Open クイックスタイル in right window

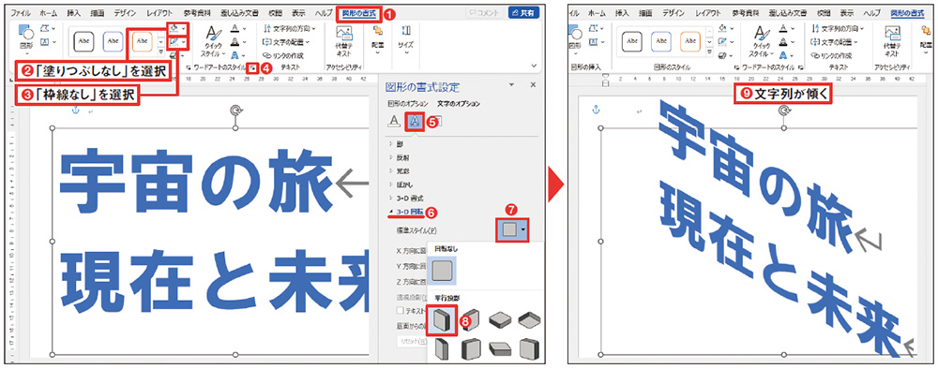pos(762,40)
